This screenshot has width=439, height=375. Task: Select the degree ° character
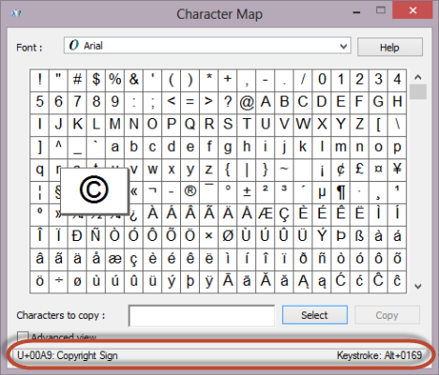click(x=228, y=191)
